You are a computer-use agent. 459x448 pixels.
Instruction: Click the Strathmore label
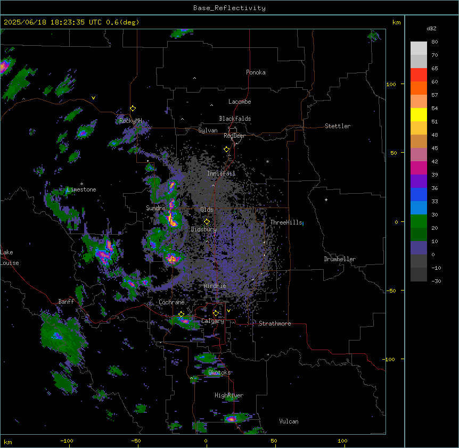coord(275,323)
